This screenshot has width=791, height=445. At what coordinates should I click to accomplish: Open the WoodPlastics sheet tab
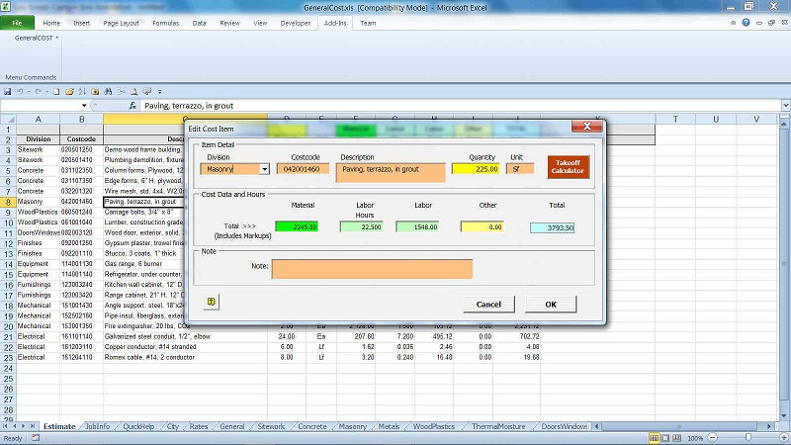click(x=434, y=426)
